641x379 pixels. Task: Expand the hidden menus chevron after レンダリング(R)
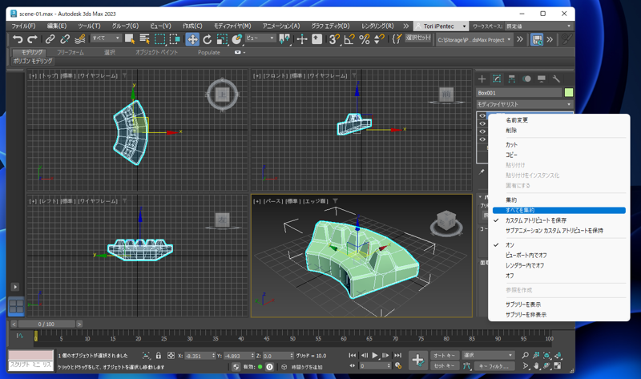pyautogui.click(x=406, y=26)
